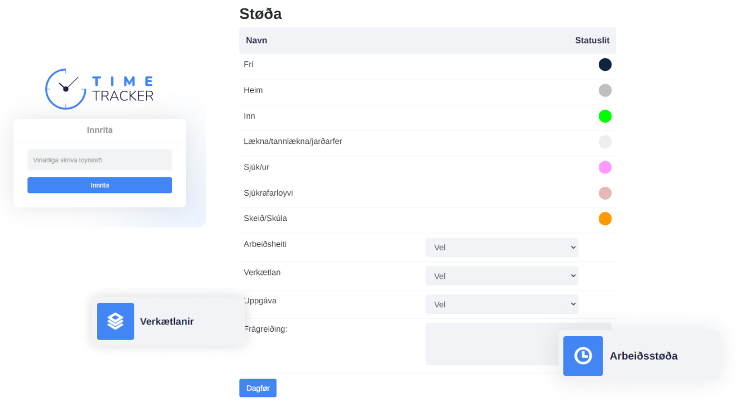747x407 pixels.
Task: Pick the green Inn status color
Action: (605, 116)
